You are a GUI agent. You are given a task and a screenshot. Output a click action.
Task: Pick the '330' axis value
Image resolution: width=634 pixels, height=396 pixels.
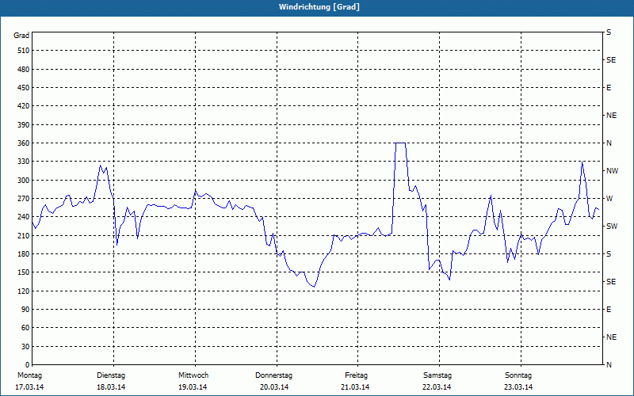(x=24, y=162)
